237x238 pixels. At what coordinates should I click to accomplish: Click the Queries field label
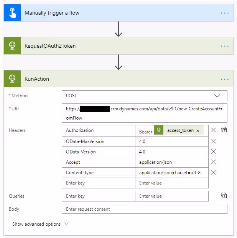(16, 196)
